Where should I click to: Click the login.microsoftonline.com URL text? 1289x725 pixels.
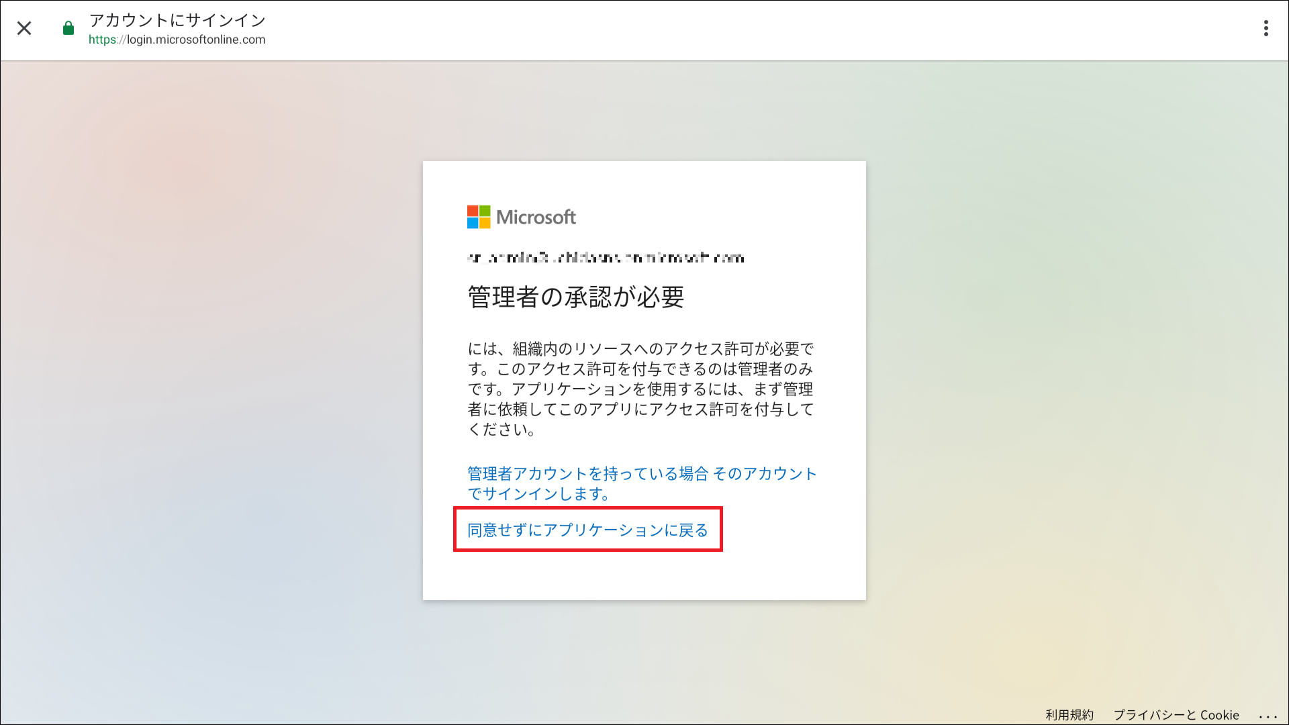point(196,40)
